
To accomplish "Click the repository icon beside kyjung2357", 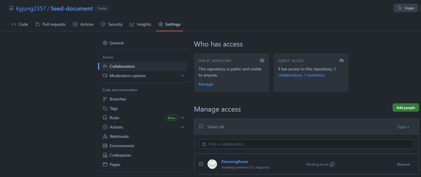I will pyautogui.click(x=11, y=8).
